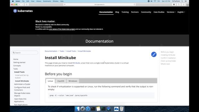199x112 pixels.
Task: Open the Safari Share button
Action: coord(179,4)
